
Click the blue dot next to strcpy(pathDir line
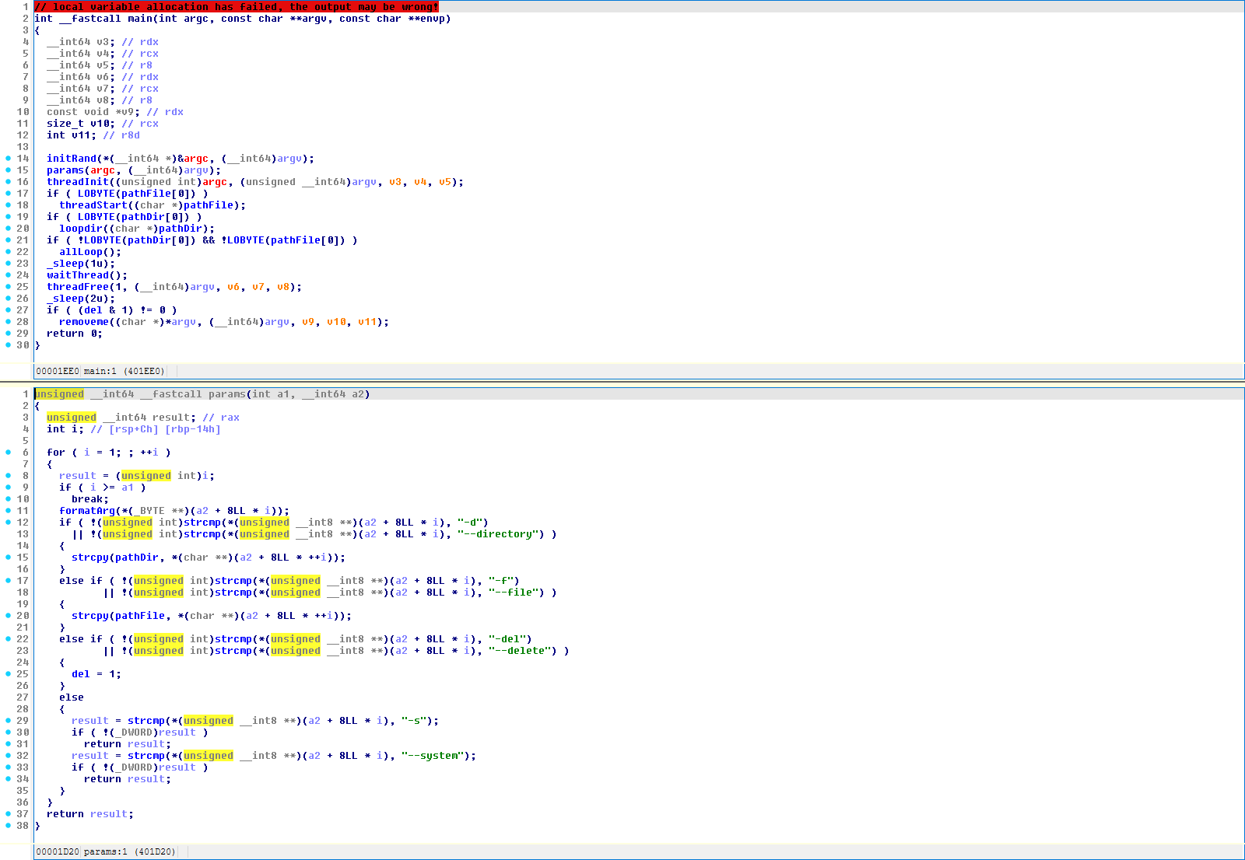pyautogui.click(x=8, y=557)
